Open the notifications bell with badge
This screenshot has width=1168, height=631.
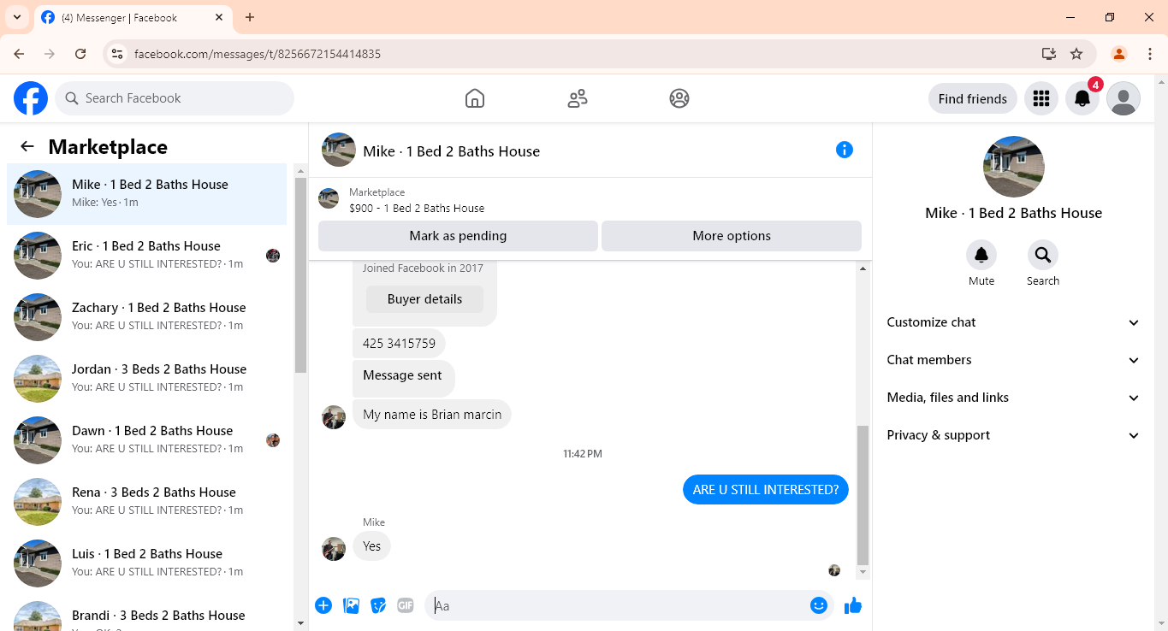pyautogui.click(x=1082, y=98)
